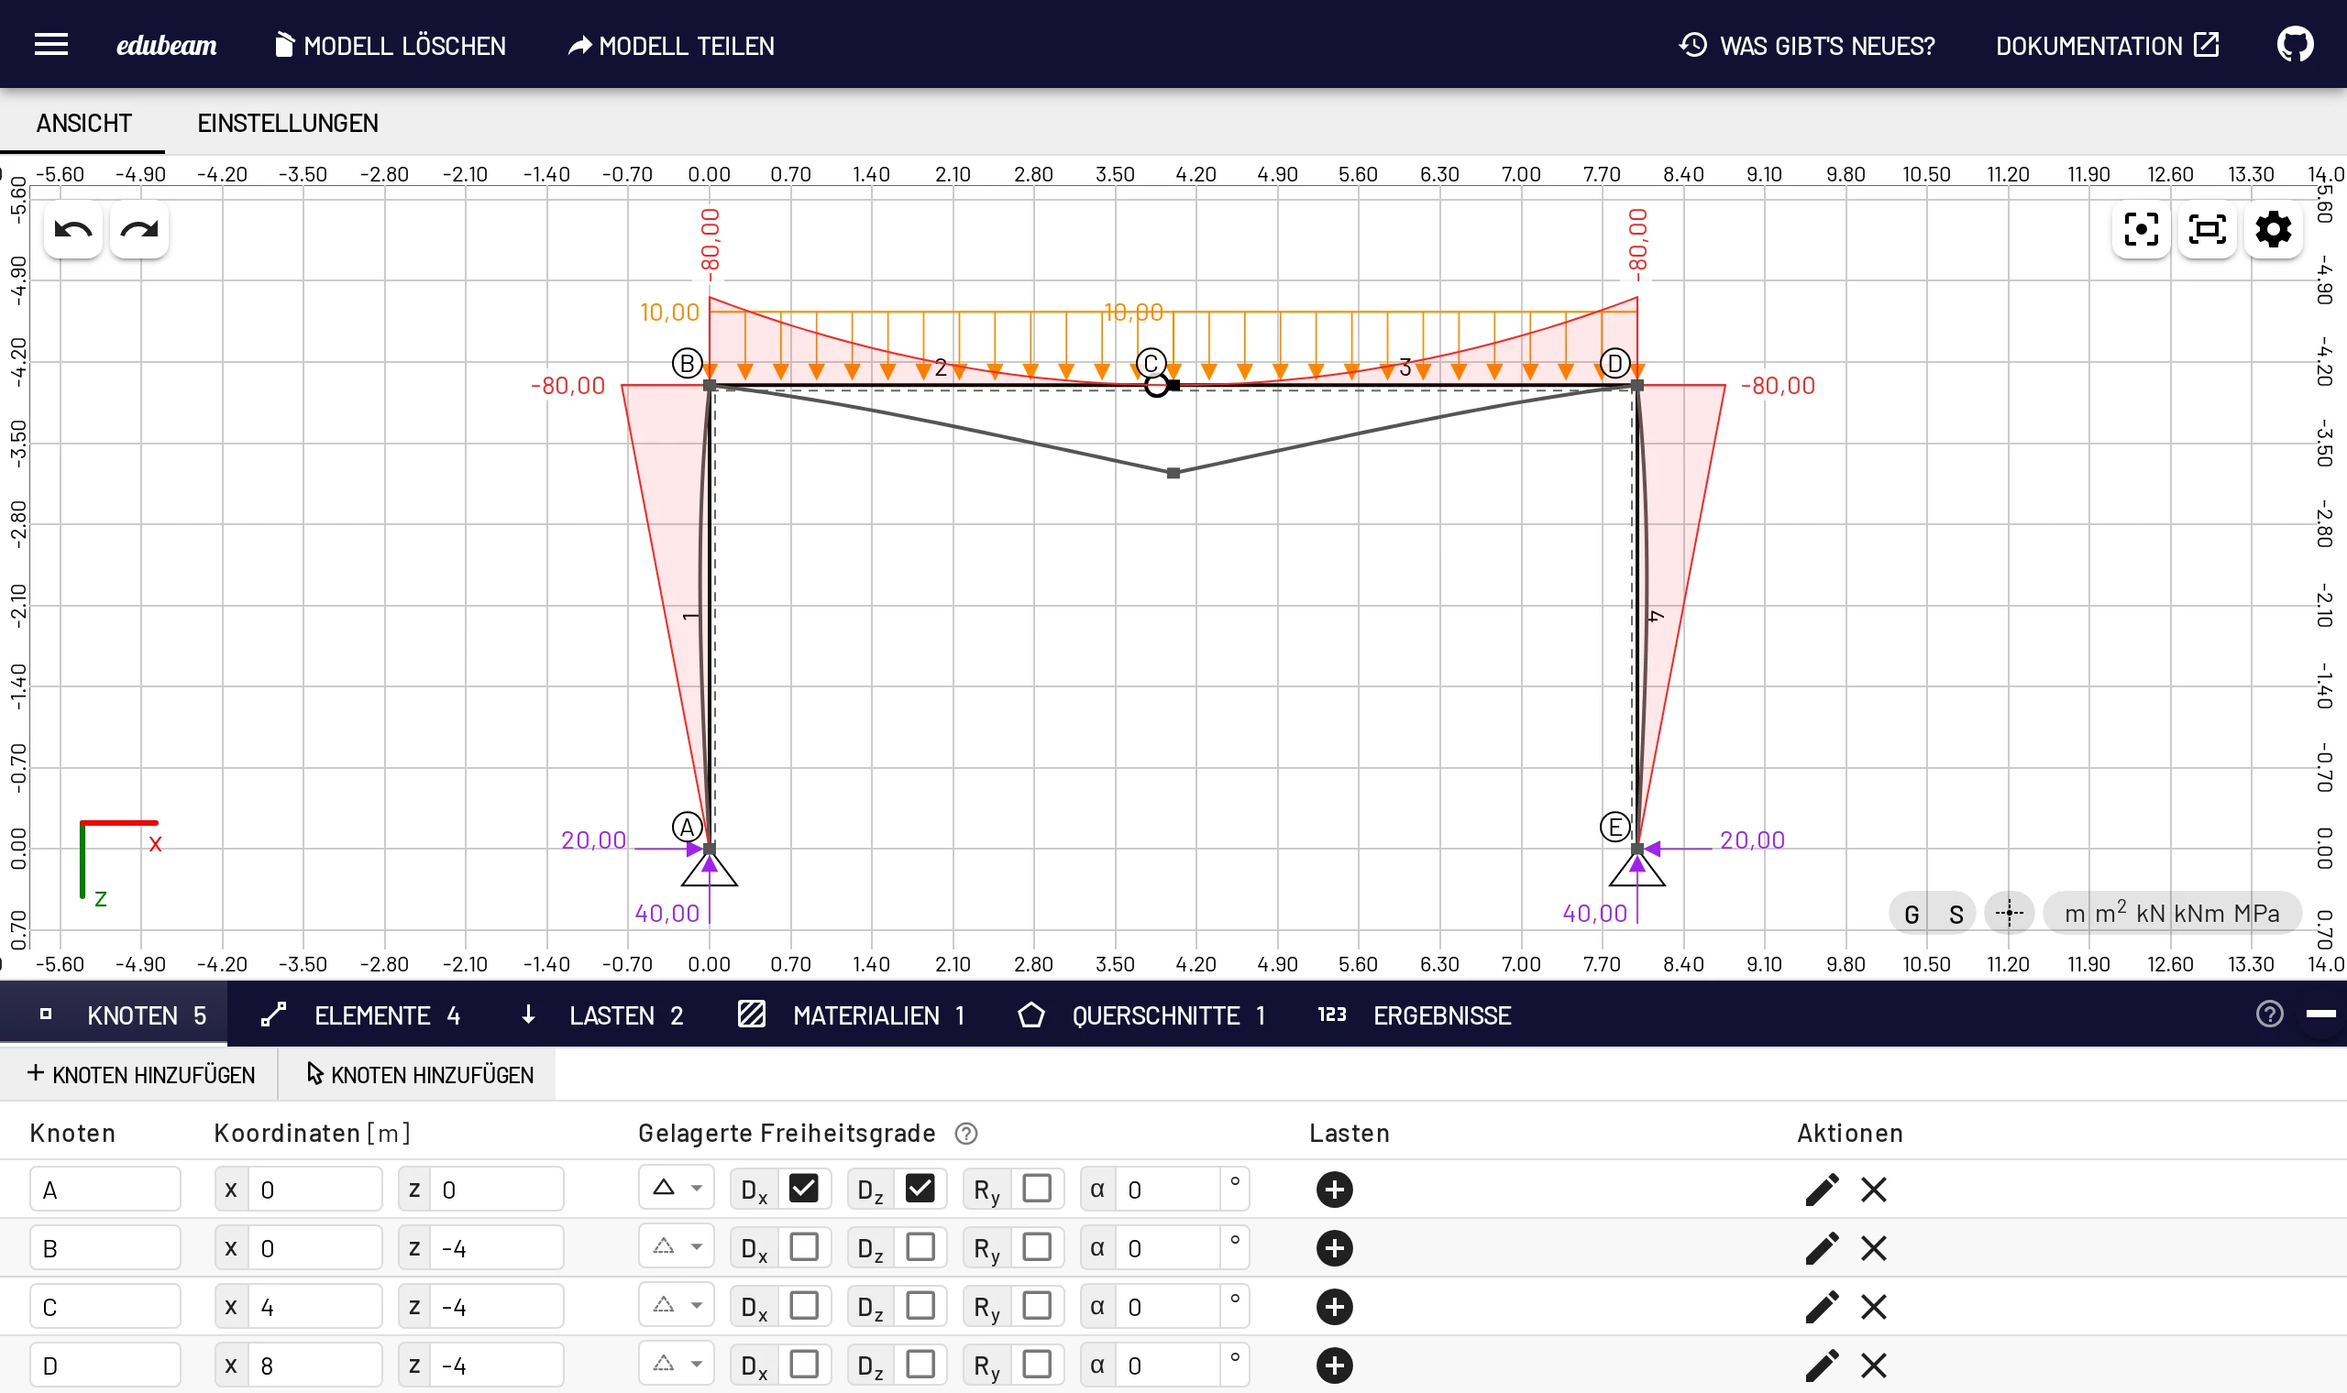Show help for Gelagerte Freiheitsgrade
Screen dimensions: 2347x1393
tap(966, 1134)
